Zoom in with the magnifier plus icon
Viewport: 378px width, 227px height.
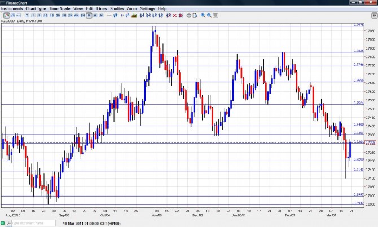point(203,15)
